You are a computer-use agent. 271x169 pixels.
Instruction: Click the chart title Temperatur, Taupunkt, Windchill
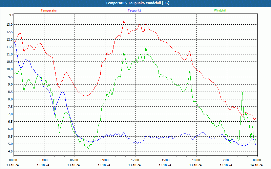138,3
